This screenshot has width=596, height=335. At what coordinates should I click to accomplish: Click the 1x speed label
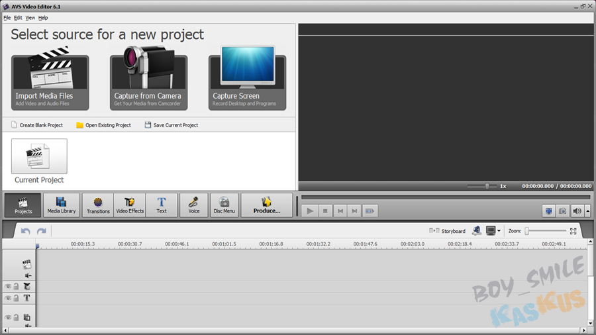click(x=503, y=186)
